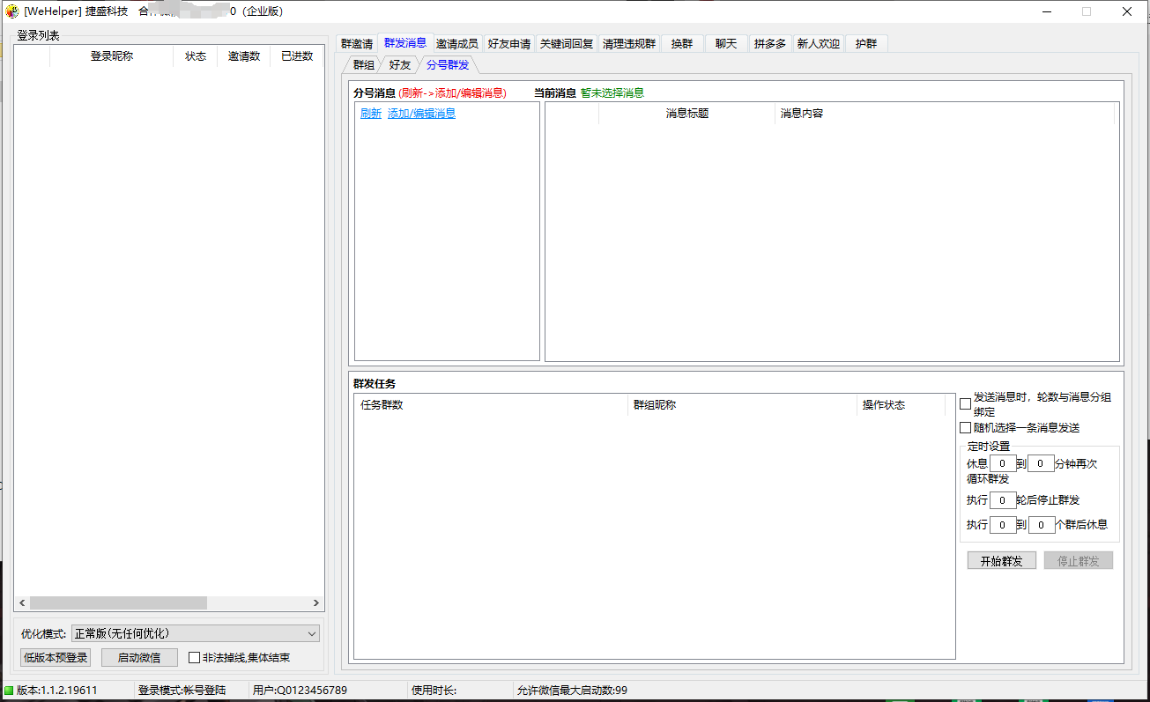Select the 拼多多 tab
Image resolution: width=1150 pixels, height=702 pixels.
(769, 44)
